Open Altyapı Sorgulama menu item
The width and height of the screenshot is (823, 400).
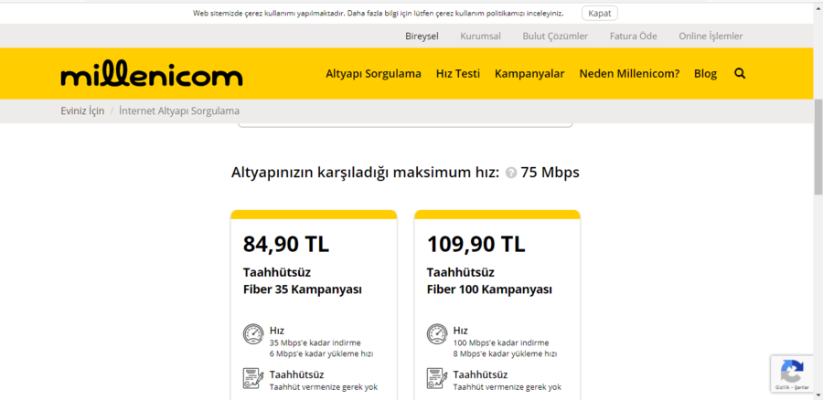[x=374, y=74]
